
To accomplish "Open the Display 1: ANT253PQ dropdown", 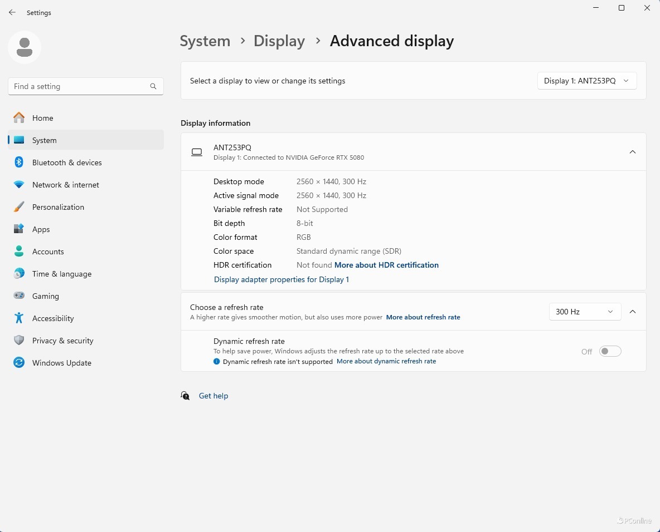I will tap(586, 81).
